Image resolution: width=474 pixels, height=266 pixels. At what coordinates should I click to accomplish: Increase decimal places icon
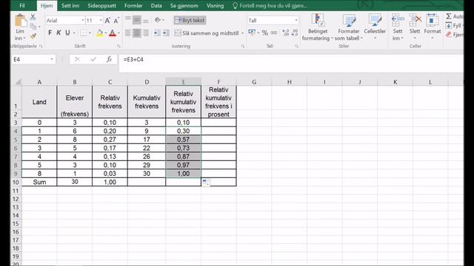285,33
